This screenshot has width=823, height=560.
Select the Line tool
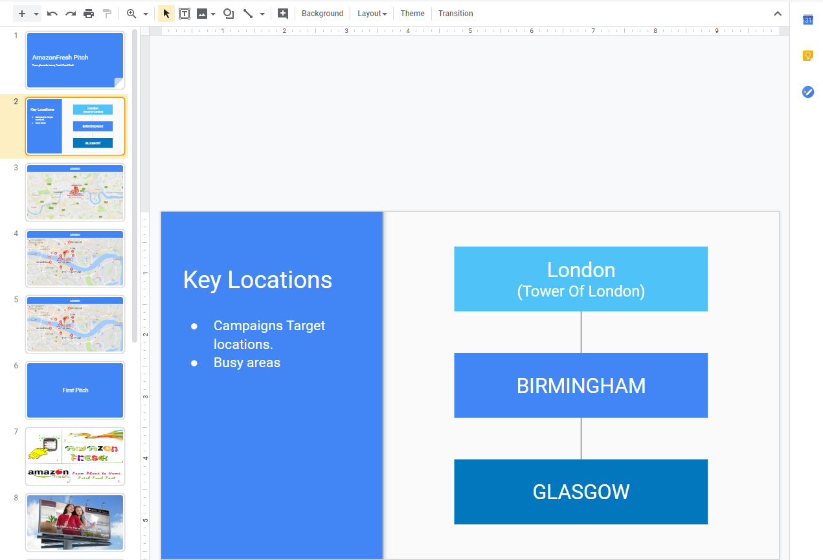point(248,14)
